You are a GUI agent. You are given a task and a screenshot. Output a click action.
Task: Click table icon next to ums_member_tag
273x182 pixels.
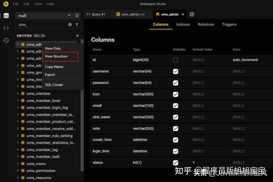coord(23,150)
